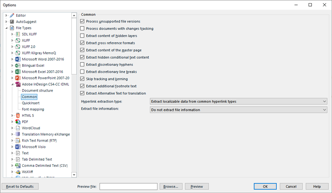
Task: Click the Browse... button
Action: click(x=171, y=186)
